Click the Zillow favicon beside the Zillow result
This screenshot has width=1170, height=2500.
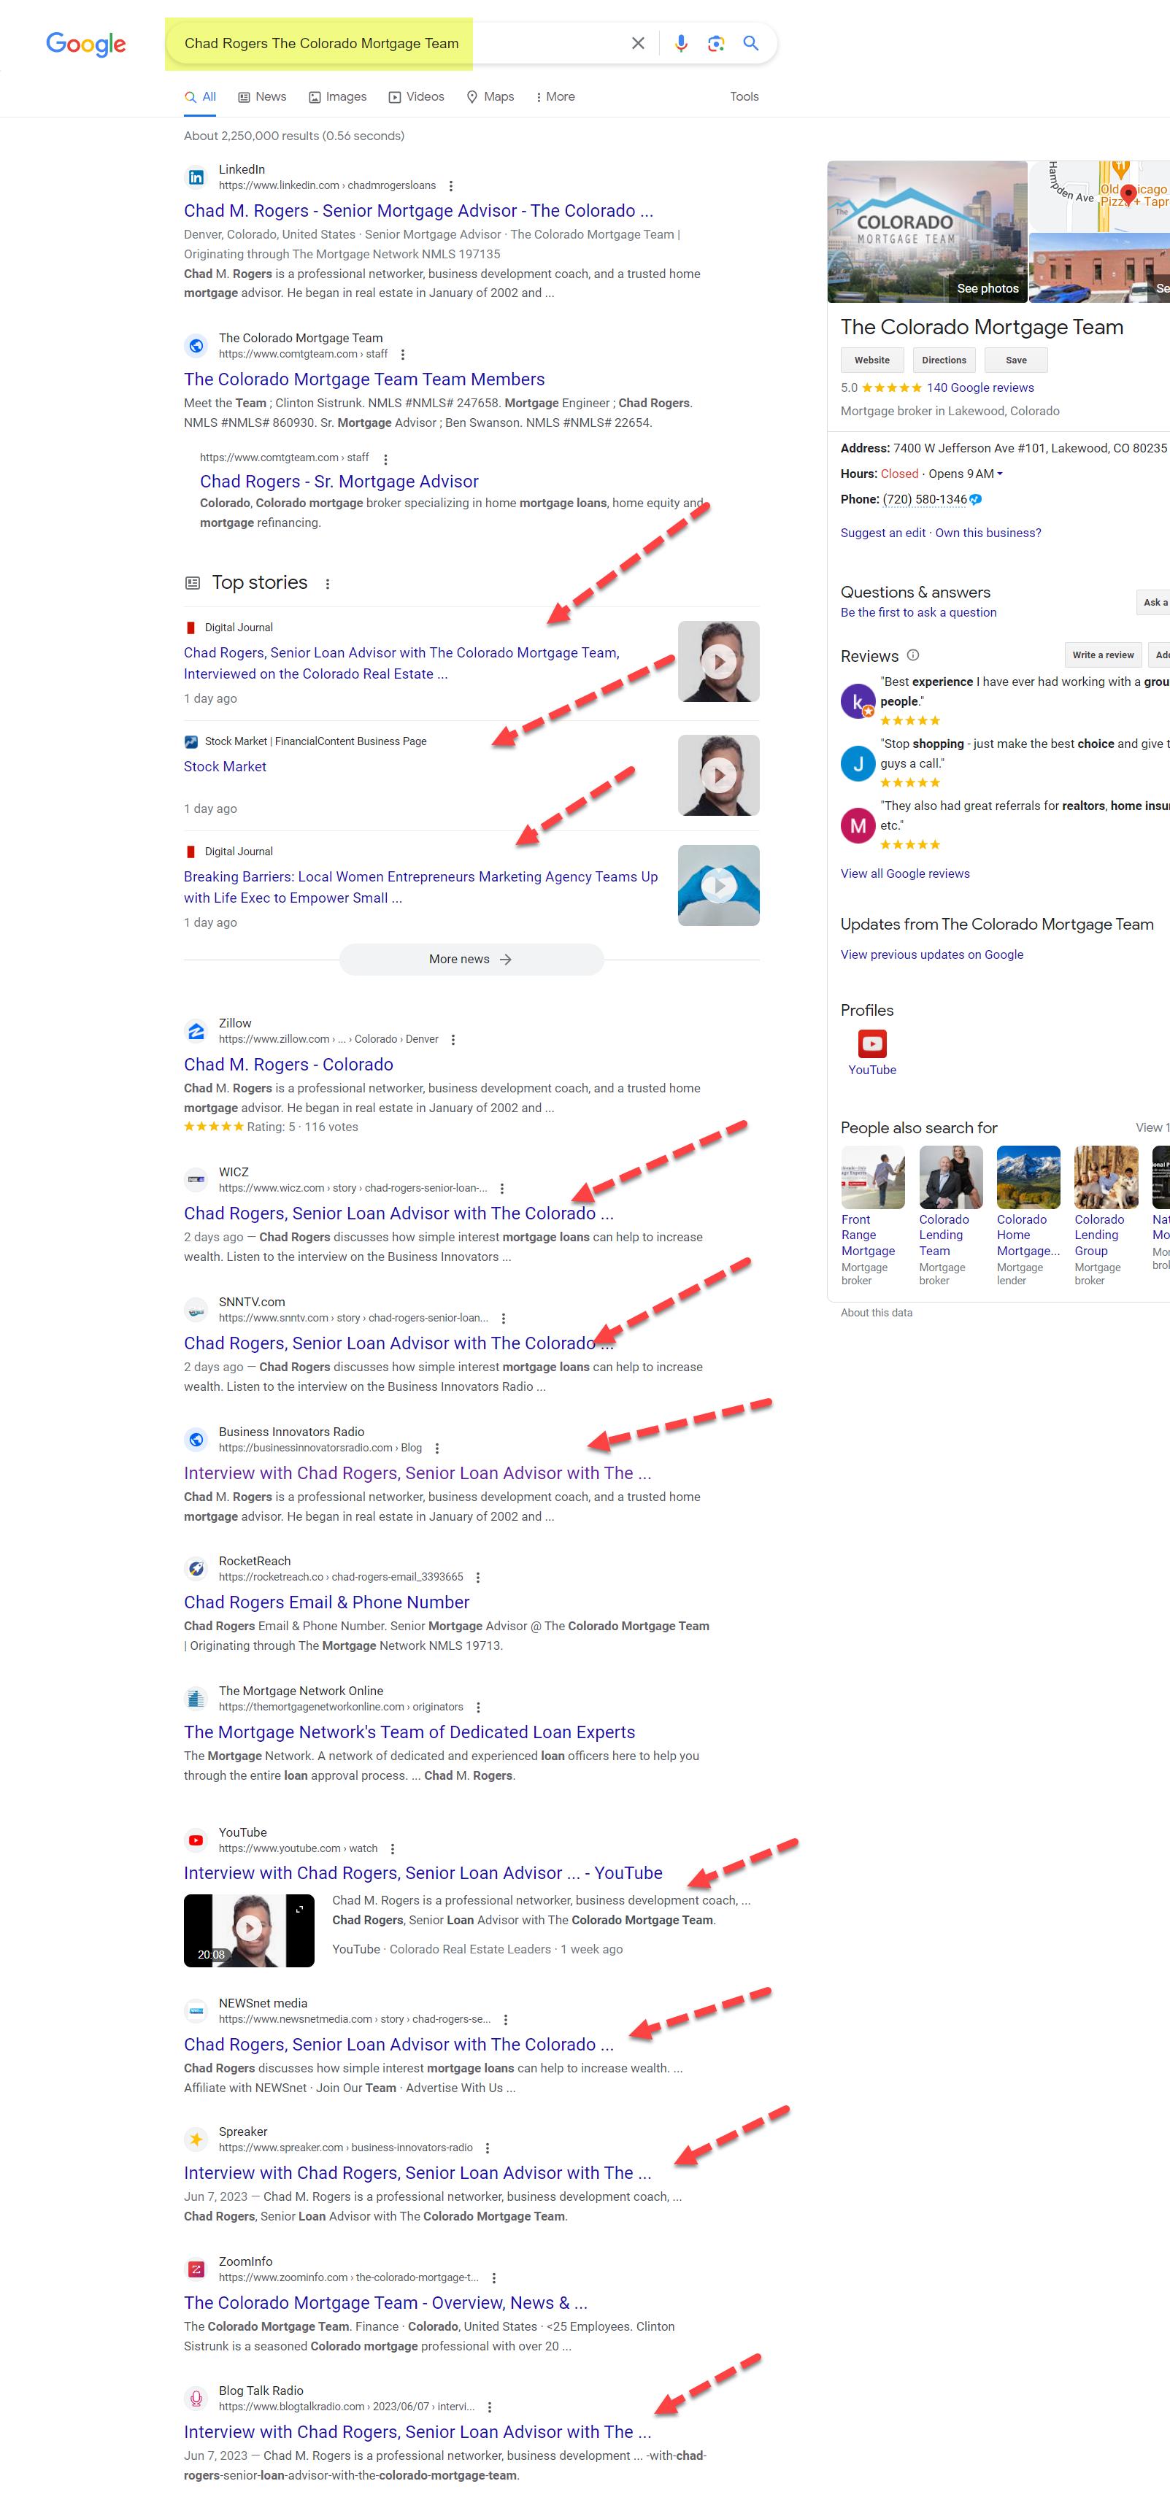coord(196,1030)
